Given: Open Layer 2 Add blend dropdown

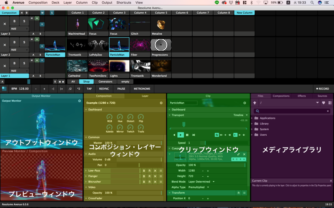Looking at the screenshot, I should pyautogui.click(x=19, y=50).
